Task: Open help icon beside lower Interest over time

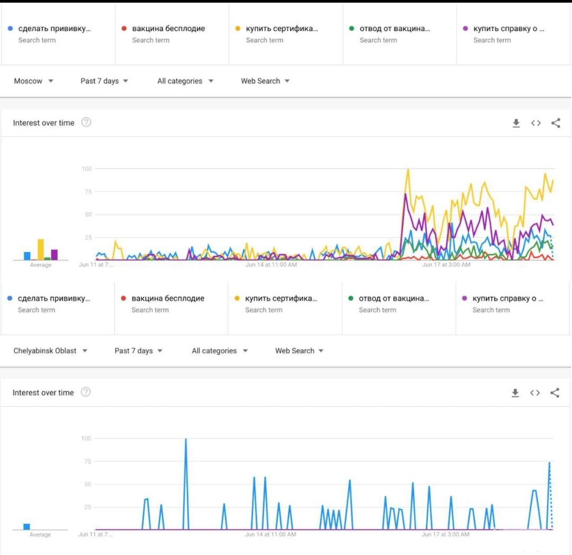Action: point(86,392)
